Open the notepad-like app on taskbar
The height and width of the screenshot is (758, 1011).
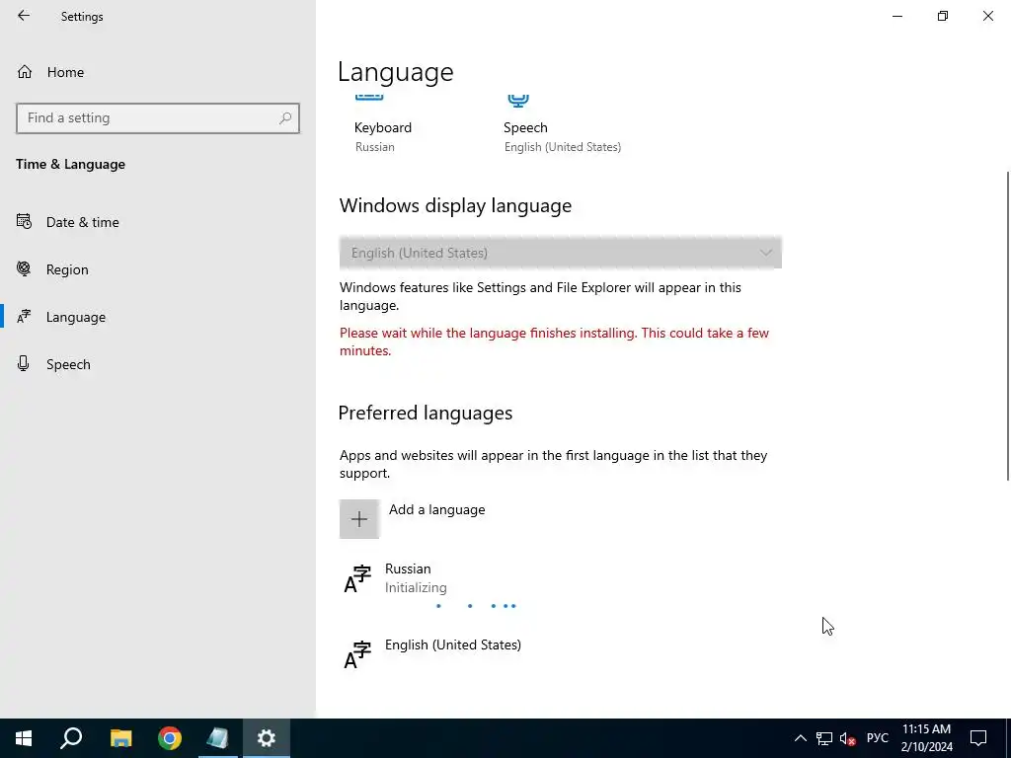point(218,738)
